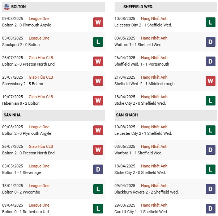This screenshot has height=216, width=218.
Task: Click D badge for Blackburn Rovers 2-2 Sheffield Wed.
Action: 210,189
